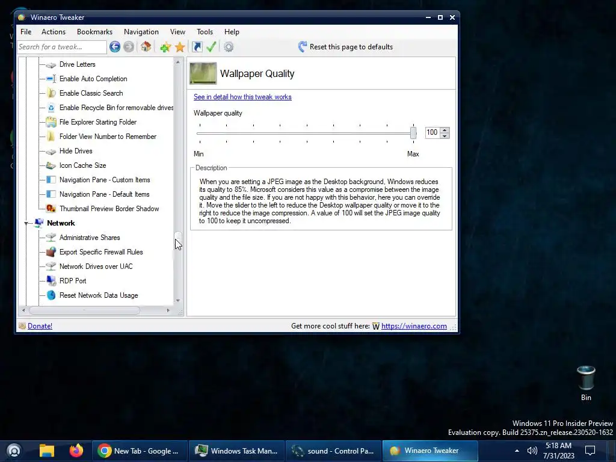
Task: Open the View menu
Action: point(177,32)
